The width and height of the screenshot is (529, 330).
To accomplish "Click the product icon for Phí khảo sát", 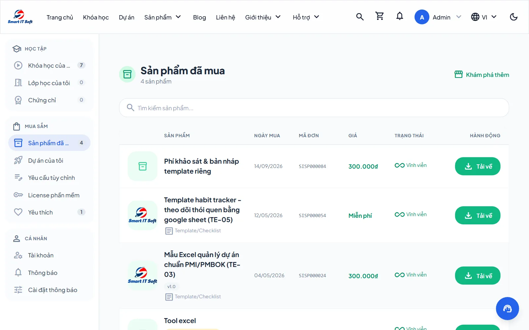I will pos(142,166).
